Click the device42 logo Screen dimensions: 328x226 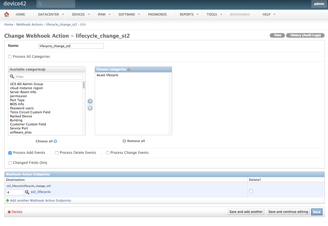click(x=15, y=3)
